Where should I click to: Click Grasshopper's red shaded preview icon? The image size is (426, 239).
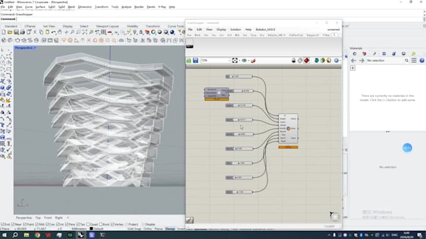click(306, 61)
